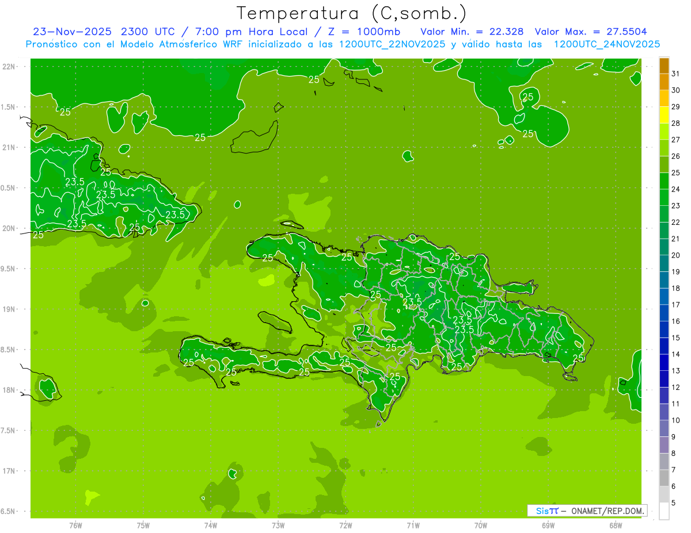Image resolution: width=691 pixels, height=533 pixels.
Task: Click the '75W' longitude axis label
Action: [143, 526]
